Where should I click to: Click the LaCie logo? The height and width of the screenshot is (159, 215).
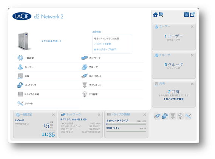pyautogui.click(x=22, y=16)
